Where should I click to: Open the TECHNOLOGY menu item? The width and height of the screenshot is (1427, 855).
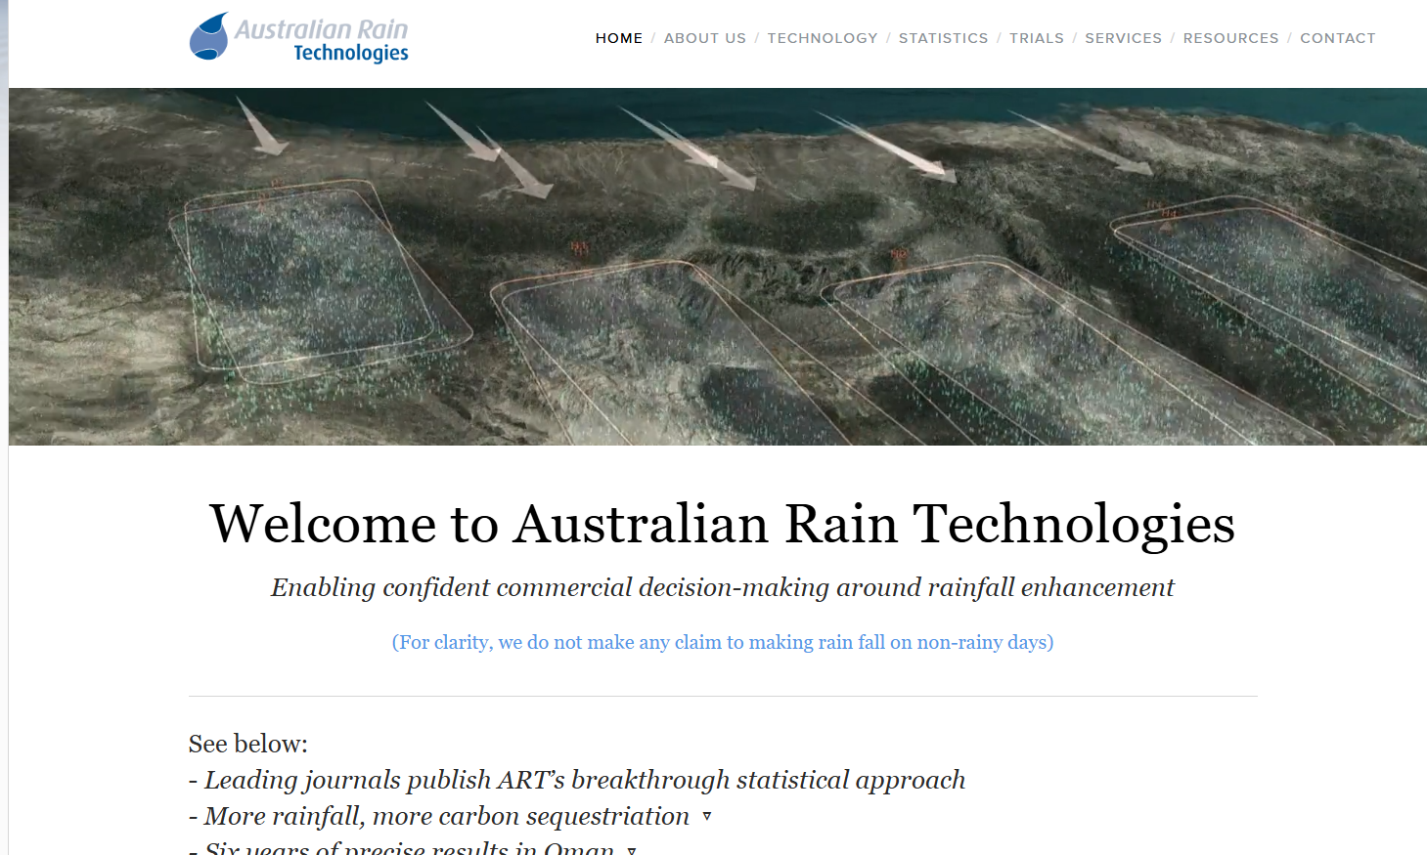point(823,38)
